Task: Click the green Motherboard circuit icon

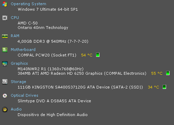Action: [x=5, y=50]
